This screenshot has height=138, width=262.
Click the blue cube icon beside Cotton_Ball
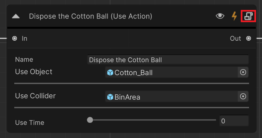tap(110, 72)
